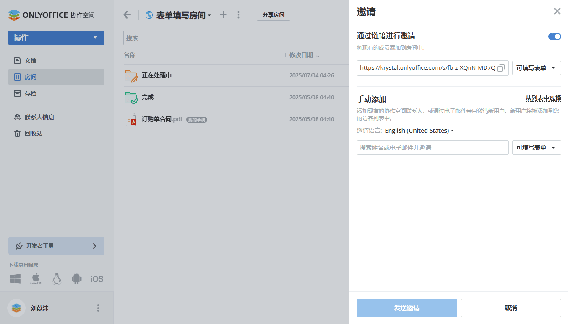This screenshot has width=568, height=324.
Task: Click the plus icon to add content
Action: [x=223, y=15]
